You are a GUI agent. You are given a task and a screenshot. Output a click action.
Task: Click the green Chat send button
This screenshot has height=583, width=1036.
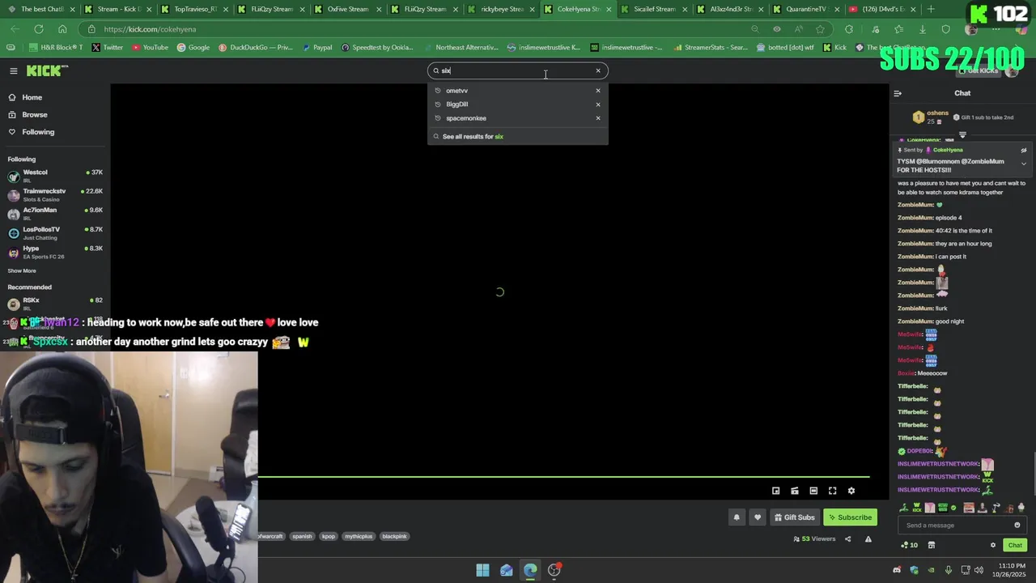[1015, 545]
